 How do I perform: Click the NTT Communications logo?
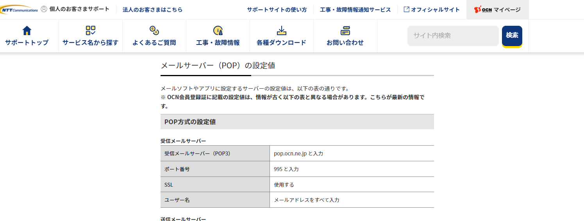[19, 9]
